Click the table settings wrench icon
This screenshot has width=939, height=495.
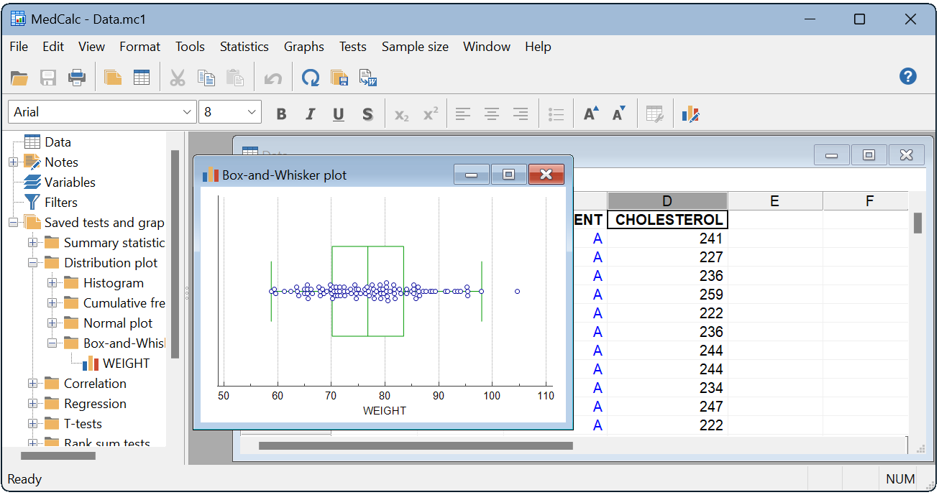coord(654,114)
